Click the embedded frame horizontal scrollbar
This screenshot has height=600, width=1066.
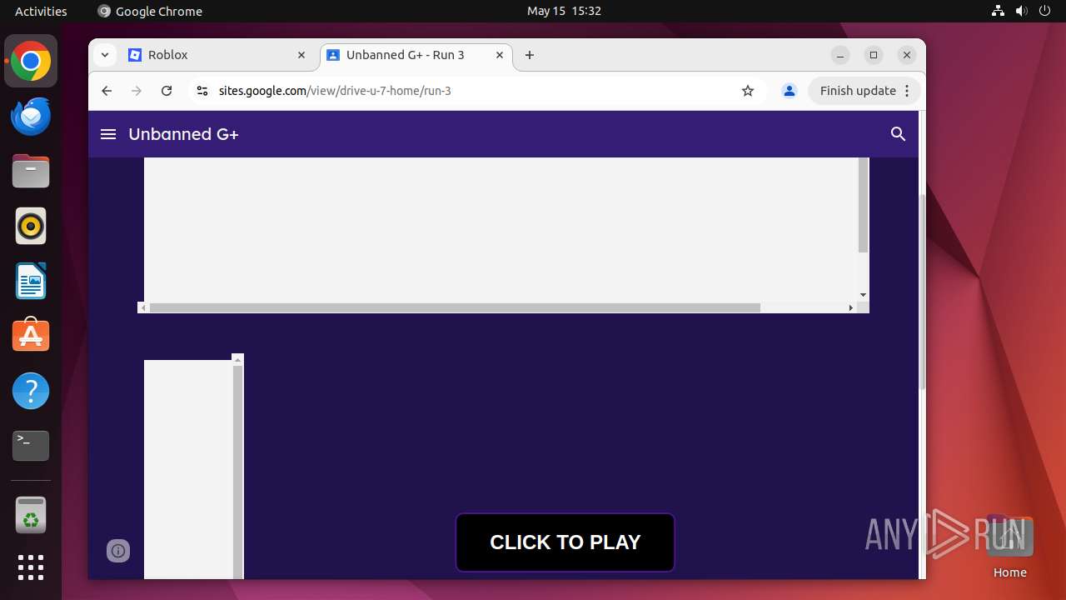click(x=455, y=307)
